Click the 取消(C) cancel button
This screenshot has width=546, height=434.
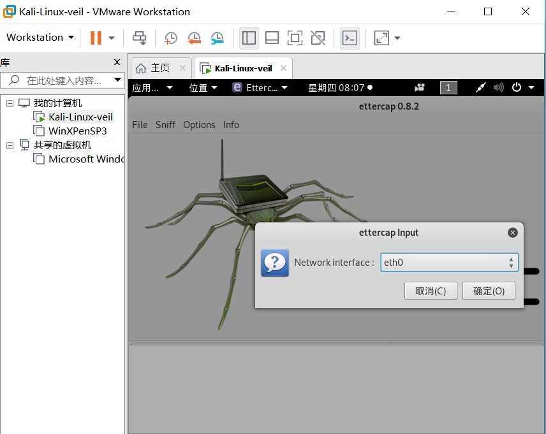[431, 291]
